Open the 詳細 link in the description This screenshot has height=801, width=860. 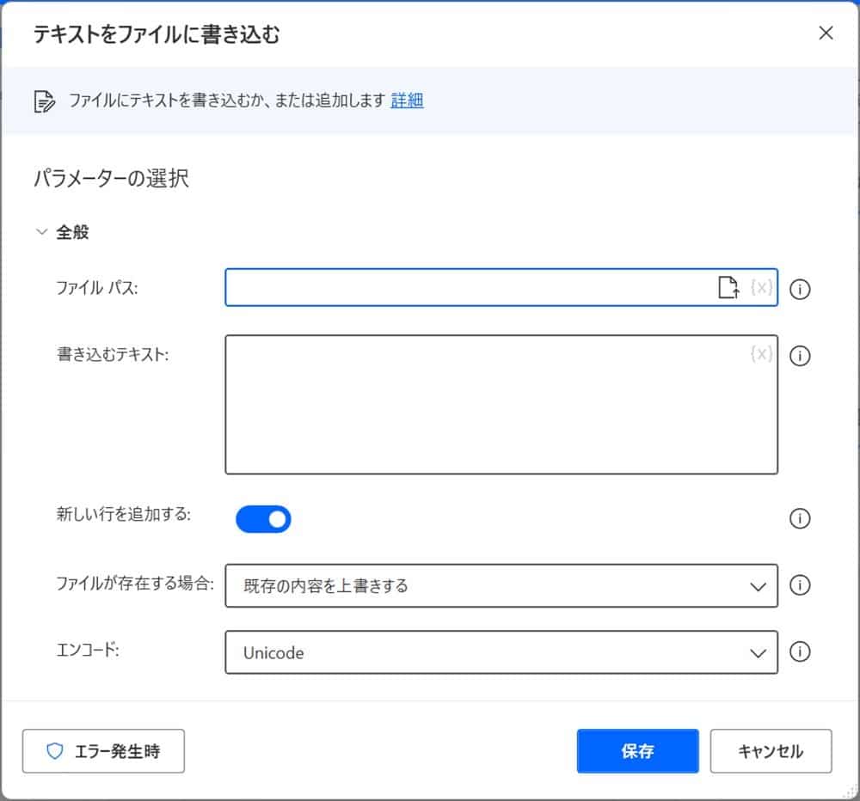coord(406,101)
